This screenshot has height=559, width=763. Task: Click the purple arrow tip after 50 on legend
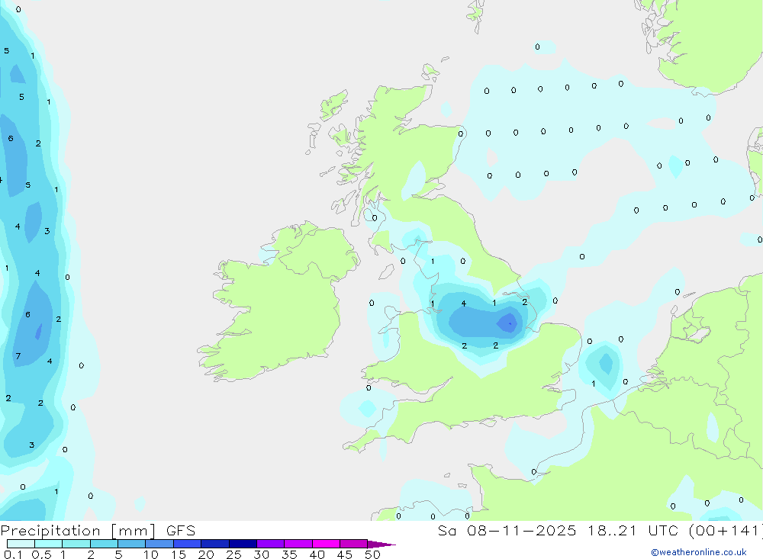(x=381, y=545)
